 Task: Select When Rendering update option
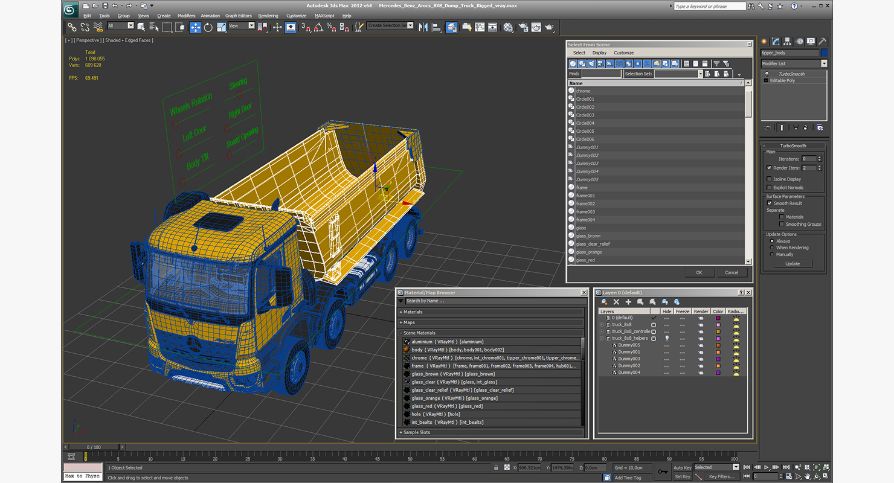click(771, 248)
